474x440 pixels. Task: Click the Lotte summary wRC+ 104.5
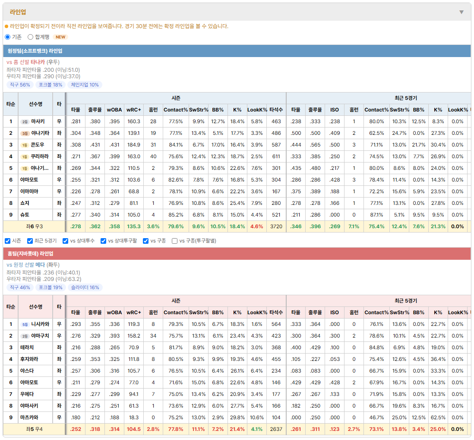tap(134, 429)
